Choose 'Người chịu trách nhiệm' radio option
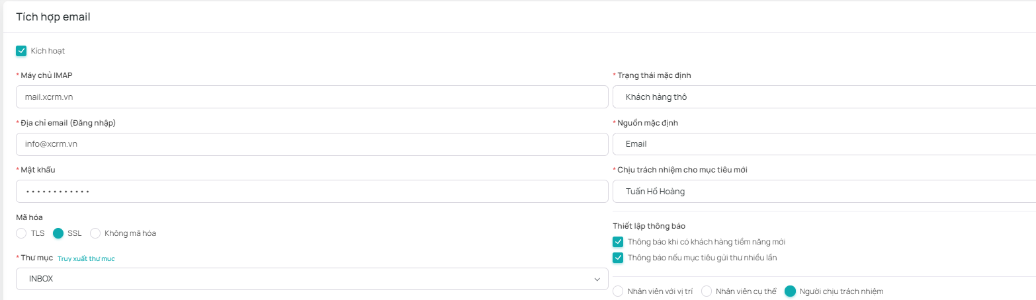 [x=790, y=291]
